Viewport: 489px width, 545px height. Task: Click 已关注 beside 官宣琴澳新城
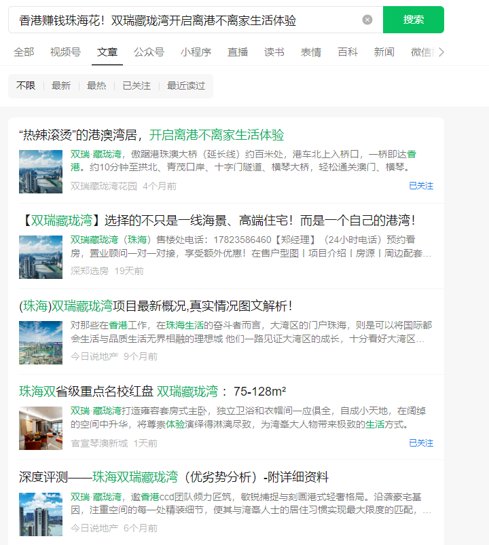[x=421, y=443]
